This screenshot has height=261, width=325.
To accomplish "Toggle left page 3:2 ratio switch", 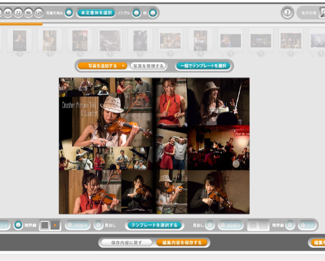I will [x=4, y=225].
